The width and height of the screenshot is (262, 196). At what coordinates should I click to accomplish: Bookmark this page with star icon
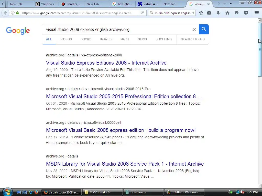click(x=201, y=13)
